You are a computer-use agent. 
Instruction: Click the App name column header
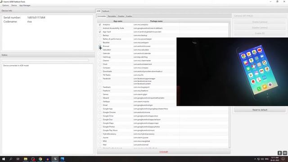coord(118,21)
